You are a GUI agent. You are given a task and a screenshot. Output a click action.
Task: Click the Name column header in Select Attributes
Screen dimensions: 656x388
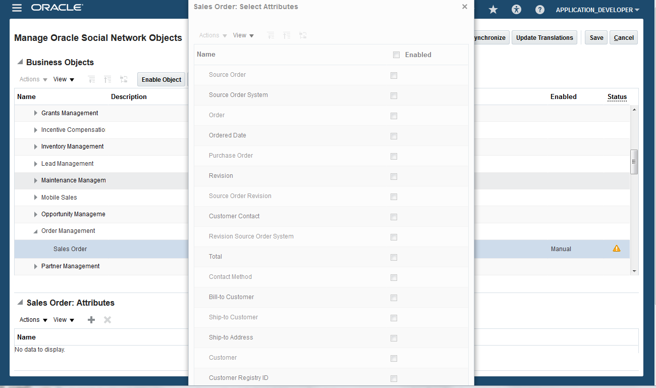206,54
